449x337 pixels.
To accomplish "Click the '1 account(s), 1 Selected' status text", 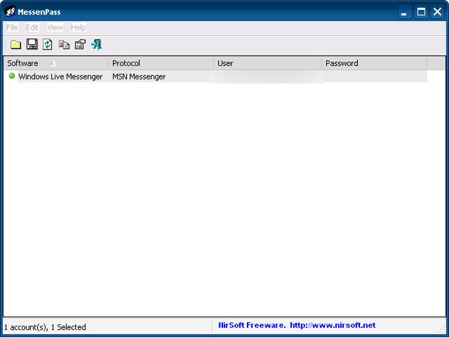I will (45, 327).
